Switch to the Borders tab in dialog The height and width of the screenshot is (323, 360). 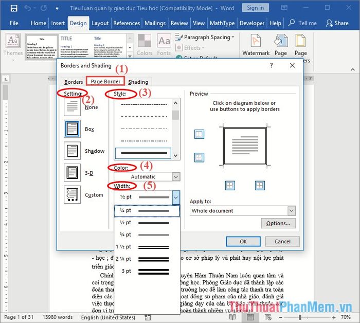pyautogui.click(x=74, y=82)
